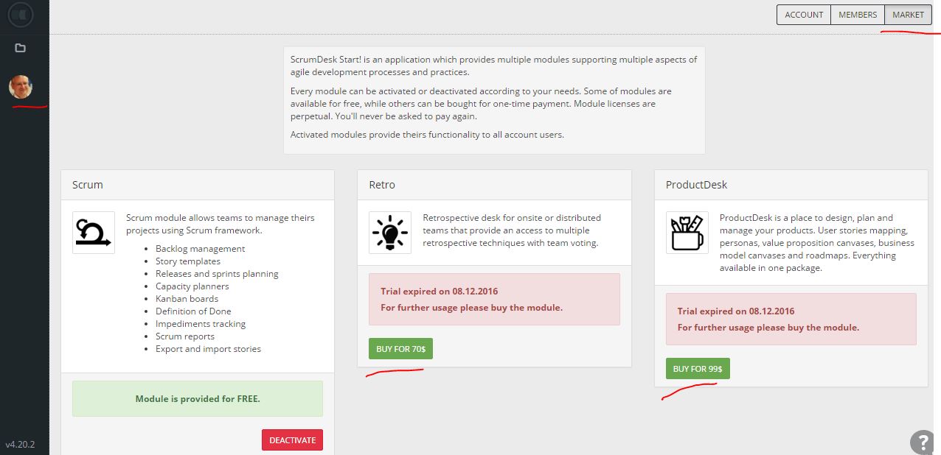Click the ScrumDesk Start! intro paragraph
Viewport: 941px width, 455px height.
pyautogui.click(x=493, y=66)
